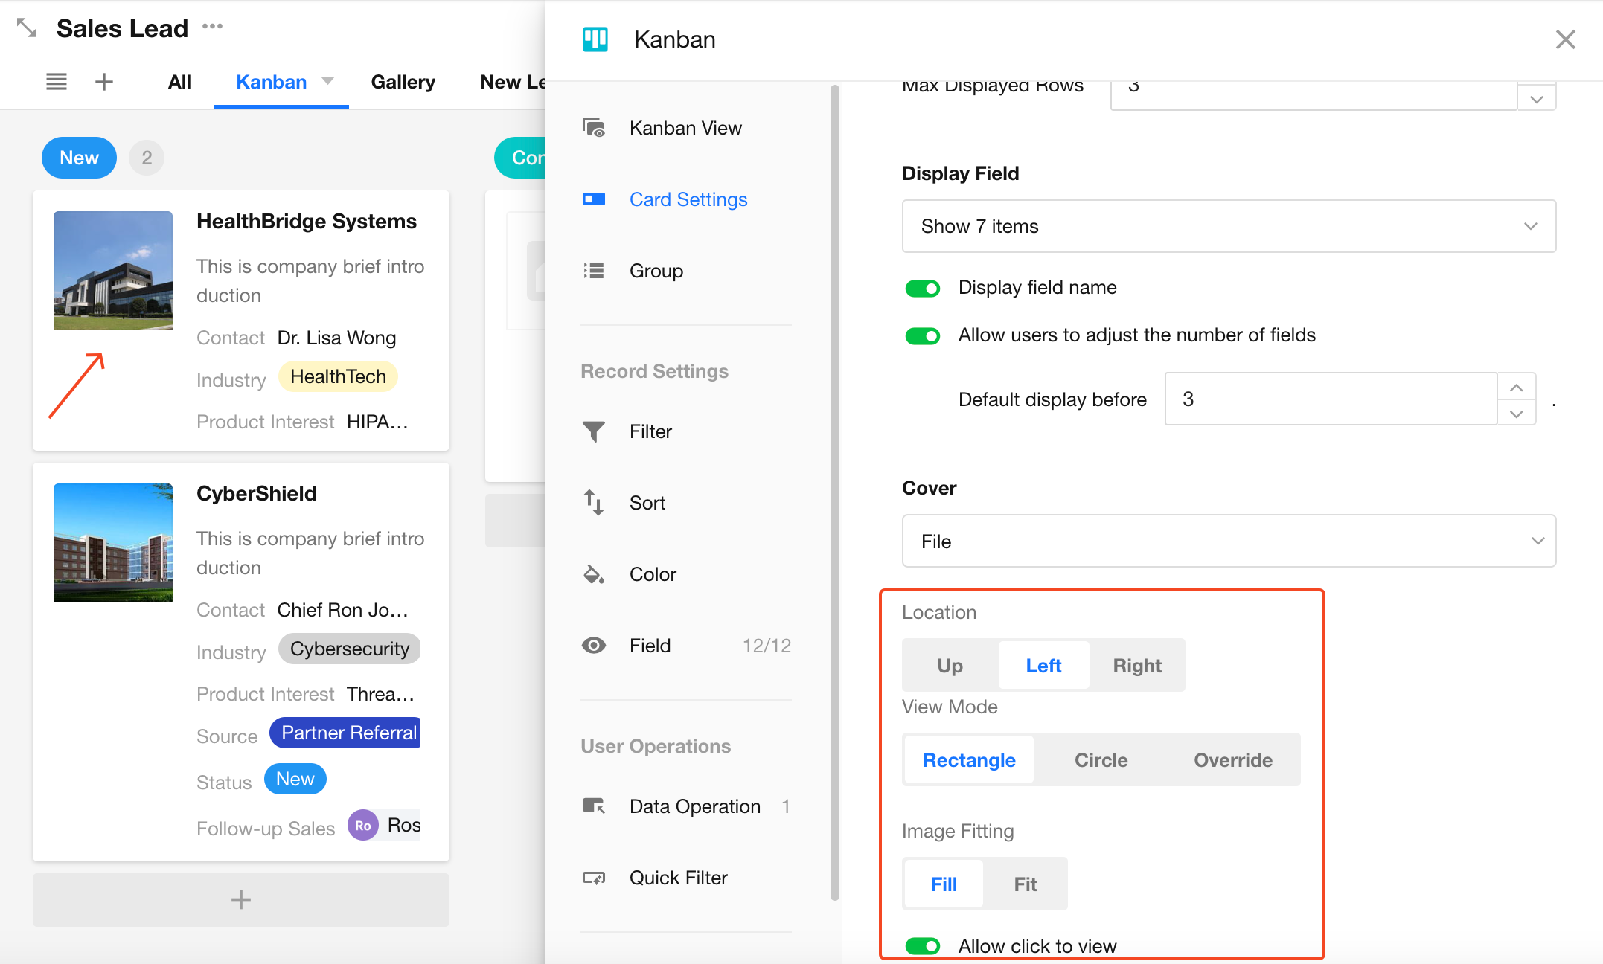The width and height of the screenshot is (1603, 964).
Task: Click the Group list icon
Action: 593,271
